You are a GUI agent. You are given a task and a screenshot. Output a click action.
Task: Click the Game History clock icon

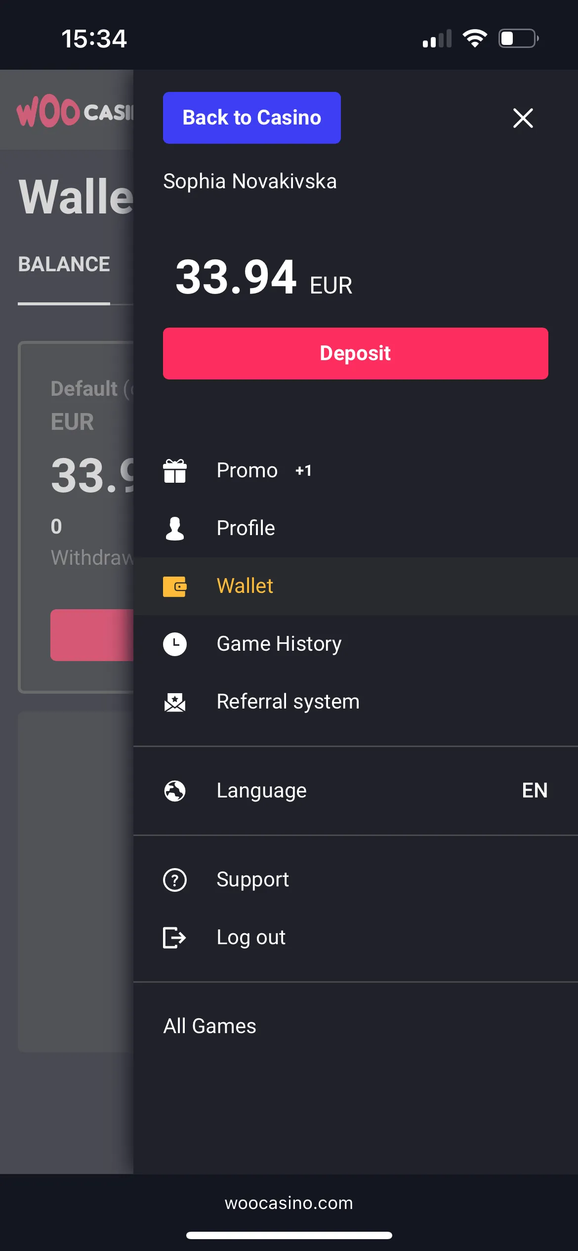point(175,644)
